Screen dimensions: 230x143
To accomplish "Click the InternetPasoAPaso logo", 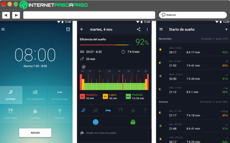I will tap(54, 5).
